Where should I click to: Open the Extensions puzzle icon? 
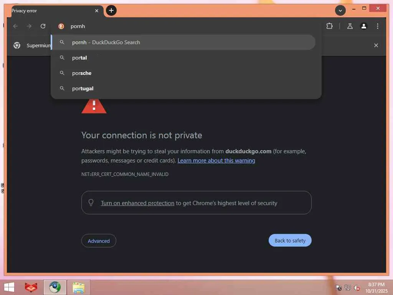coord(329,26)
